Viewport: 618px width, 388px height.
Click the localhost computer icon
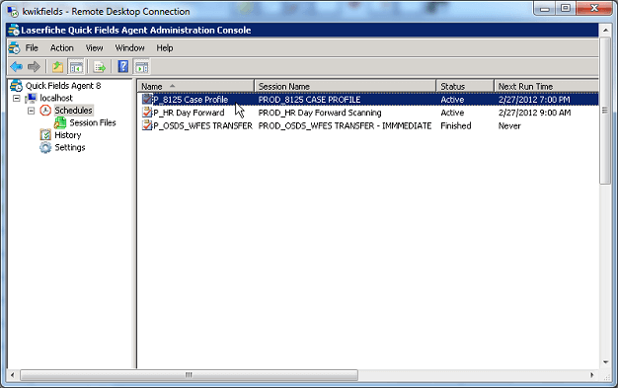click(x=31, y=98)
